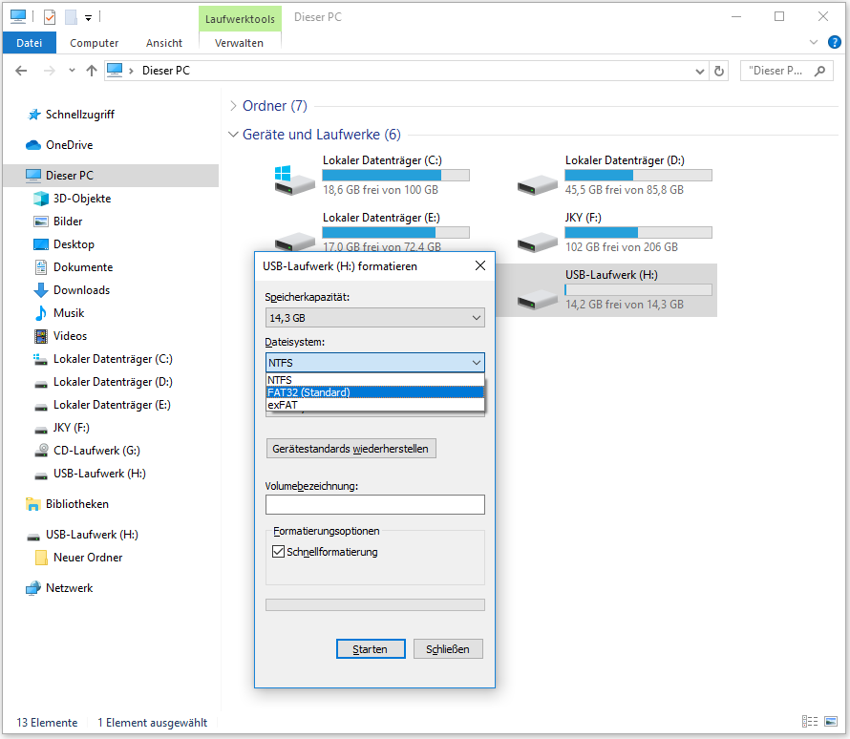Open the Bilder folder in the sidebar

point(68,222)
